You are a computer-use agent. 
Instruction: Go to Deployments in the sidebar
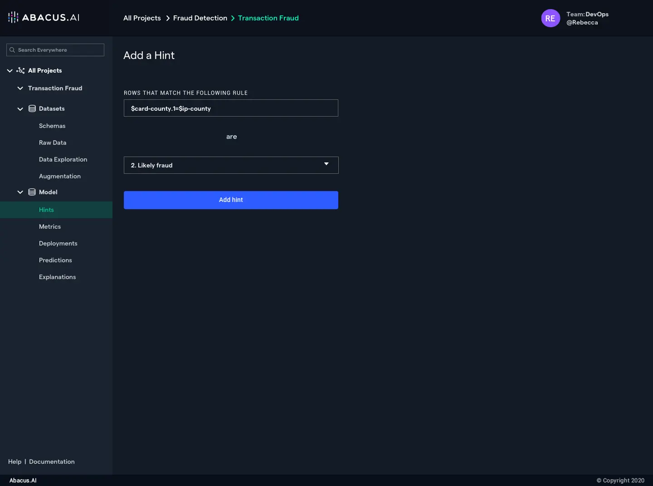pyautogui.click(x=58, y=243)
